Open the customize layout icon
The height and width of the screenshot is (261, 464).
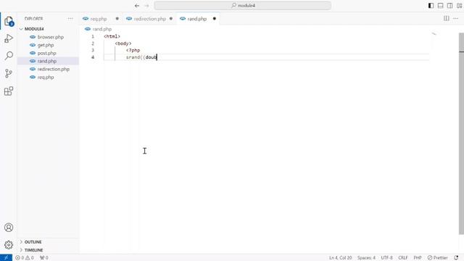coord(459,6)
